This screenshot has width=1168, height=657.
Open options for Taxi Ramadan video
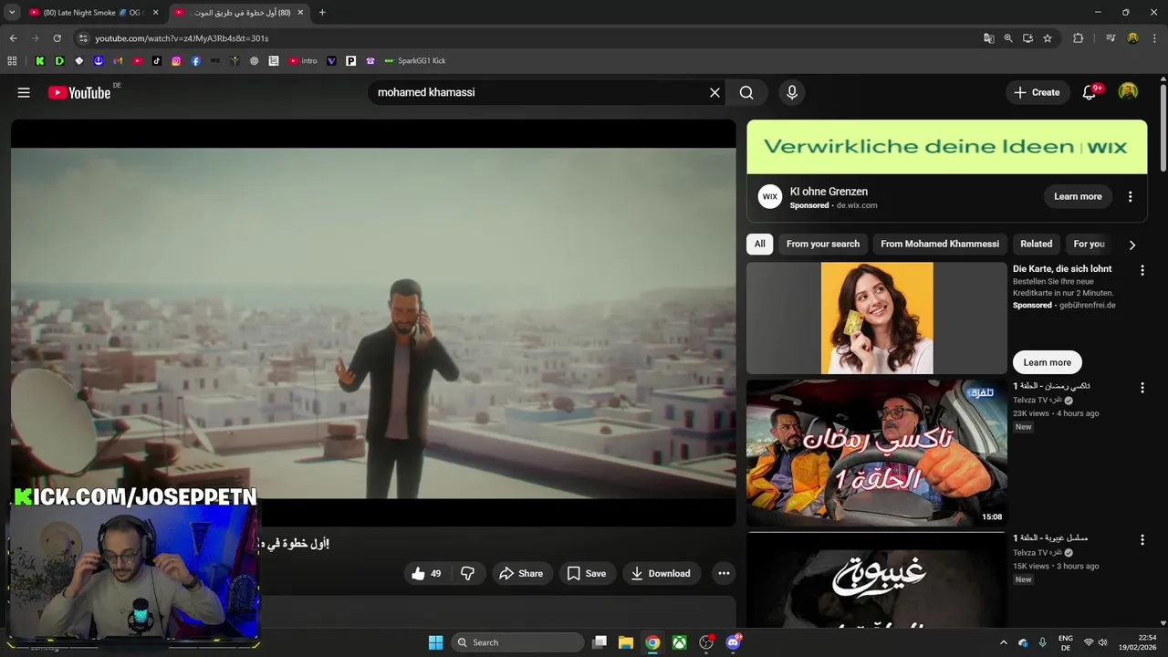click(1142, 388)
